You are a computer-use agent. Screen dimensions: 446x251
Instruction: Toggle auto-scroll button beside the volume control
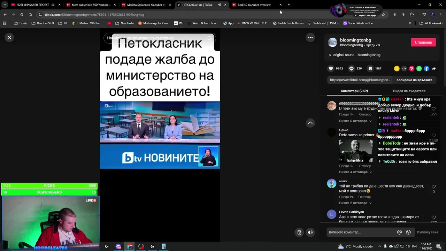pyautogui.click(x=299, y=233)
